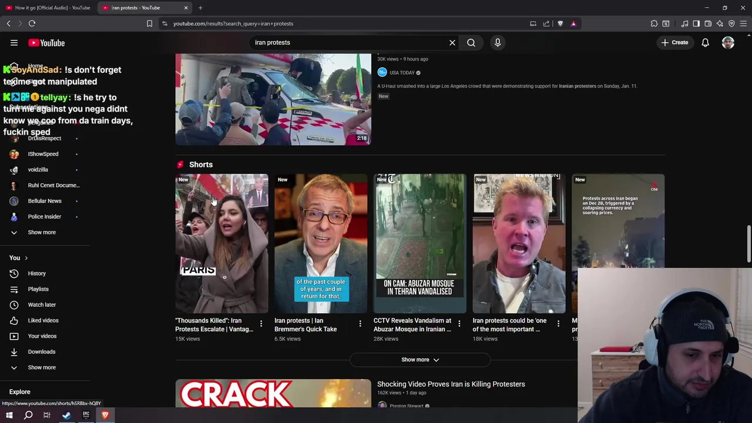Open the account avatar menu
This screenshot has height=423, width=752.
[728, 42]
